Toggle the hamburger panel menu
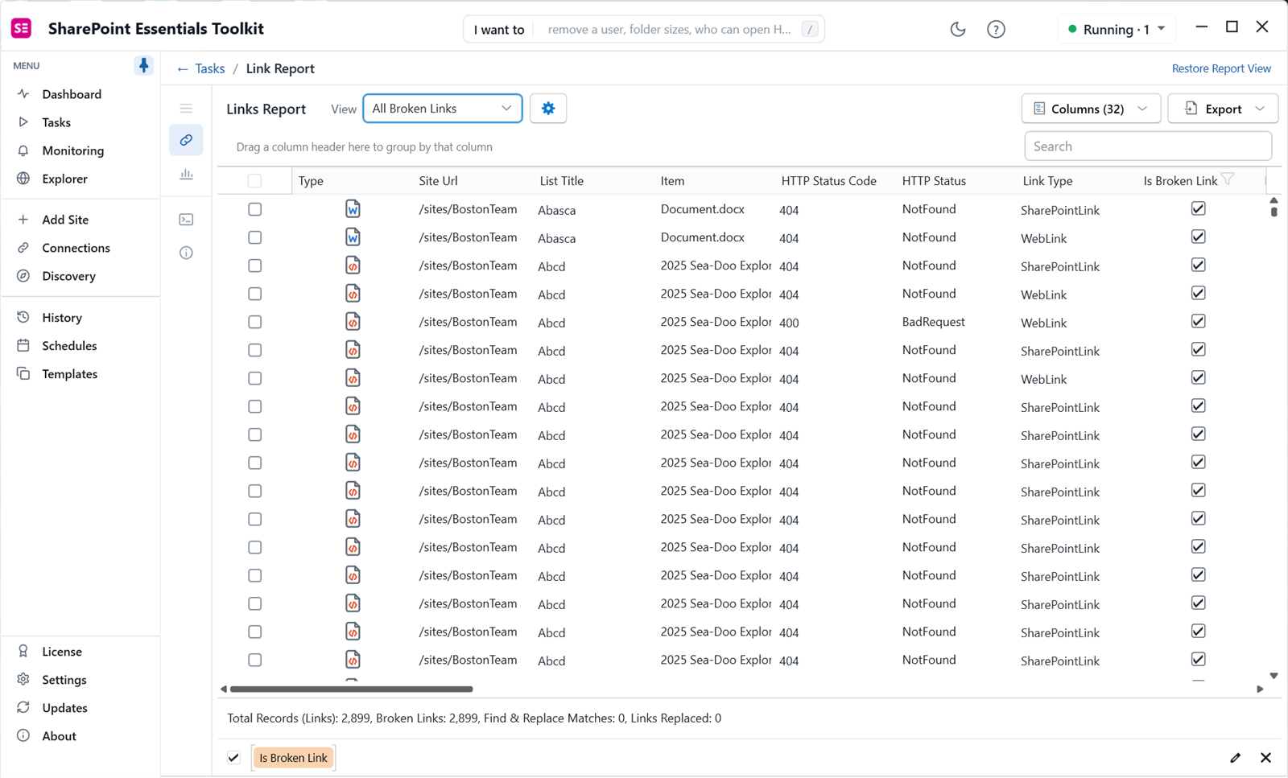 (186, 109)
